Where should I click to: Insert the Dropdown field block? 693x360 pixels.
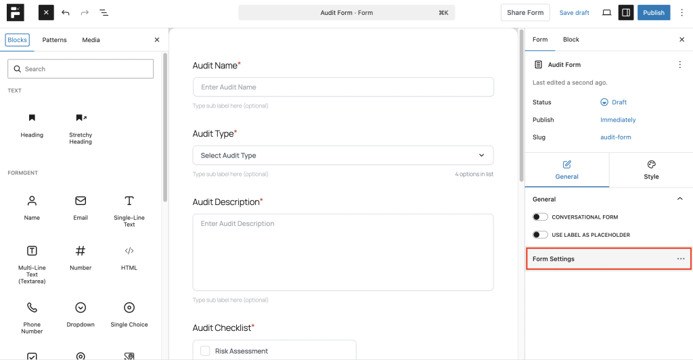[x=81, y=315]
